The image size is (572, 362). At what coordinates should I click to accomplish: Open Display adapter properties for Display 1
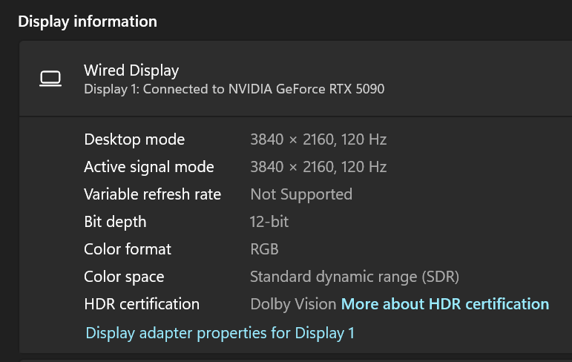(x=220, y=333)
